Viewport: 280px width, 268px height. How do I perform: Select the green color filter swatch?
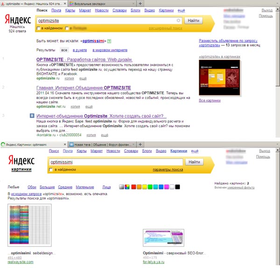(x=150, y=187)
